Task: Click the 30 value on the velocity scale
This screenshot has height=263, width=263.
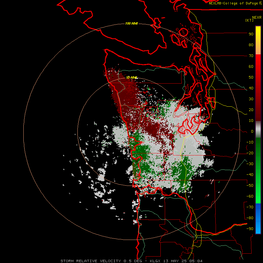Action: [251, 99]
